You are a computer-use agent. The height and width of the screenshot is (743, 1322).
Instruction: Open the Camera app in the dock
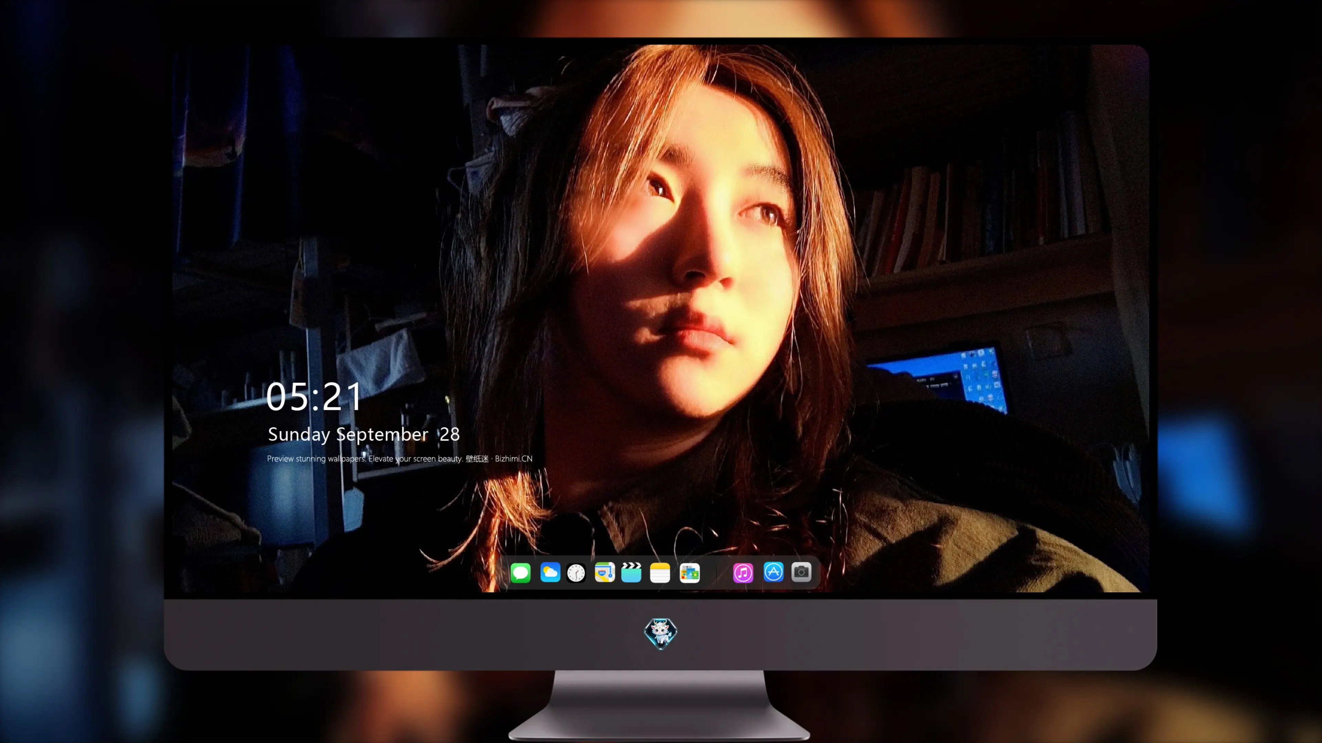click(801, 572)
